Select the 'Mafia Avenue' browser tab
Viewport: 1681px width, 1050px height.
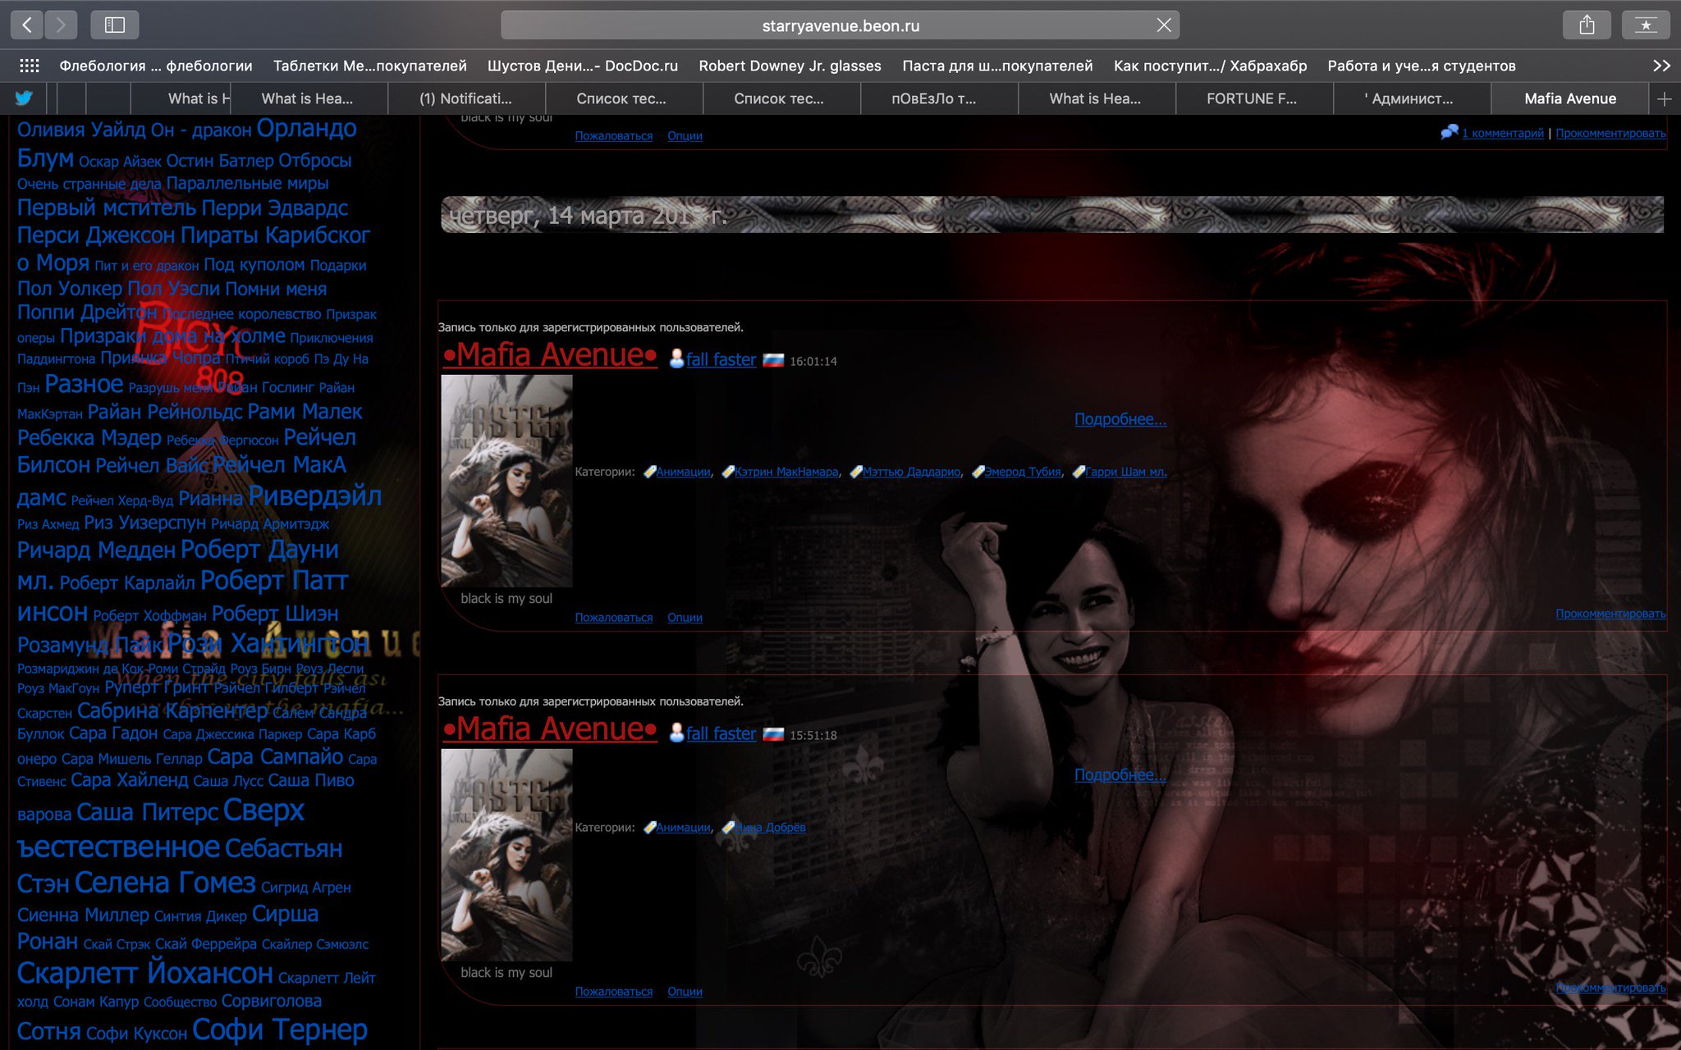click(x=1570, y=98)
